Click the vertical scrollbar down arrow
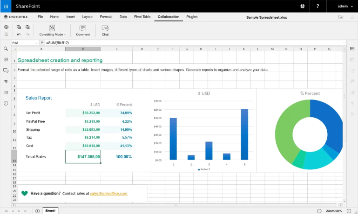358x214 pixels. pos(344,201)
